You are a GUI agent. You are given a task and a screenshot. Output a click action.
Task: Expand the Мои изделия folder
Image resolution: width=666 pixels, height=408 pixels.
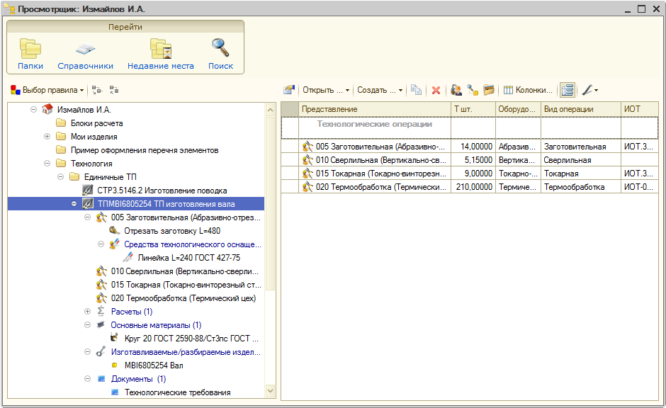(47, 137)
